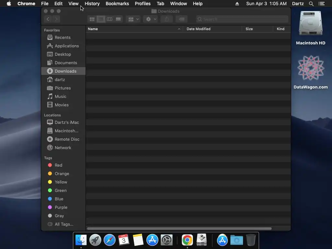Viewport: 332px width, 249px height.
Task: Open Spotlight search in menu bar
Action: coord(311,4)
